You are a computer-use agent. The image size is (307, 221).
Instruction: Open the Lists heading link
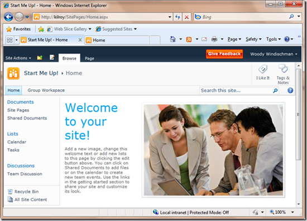(13, 134)
